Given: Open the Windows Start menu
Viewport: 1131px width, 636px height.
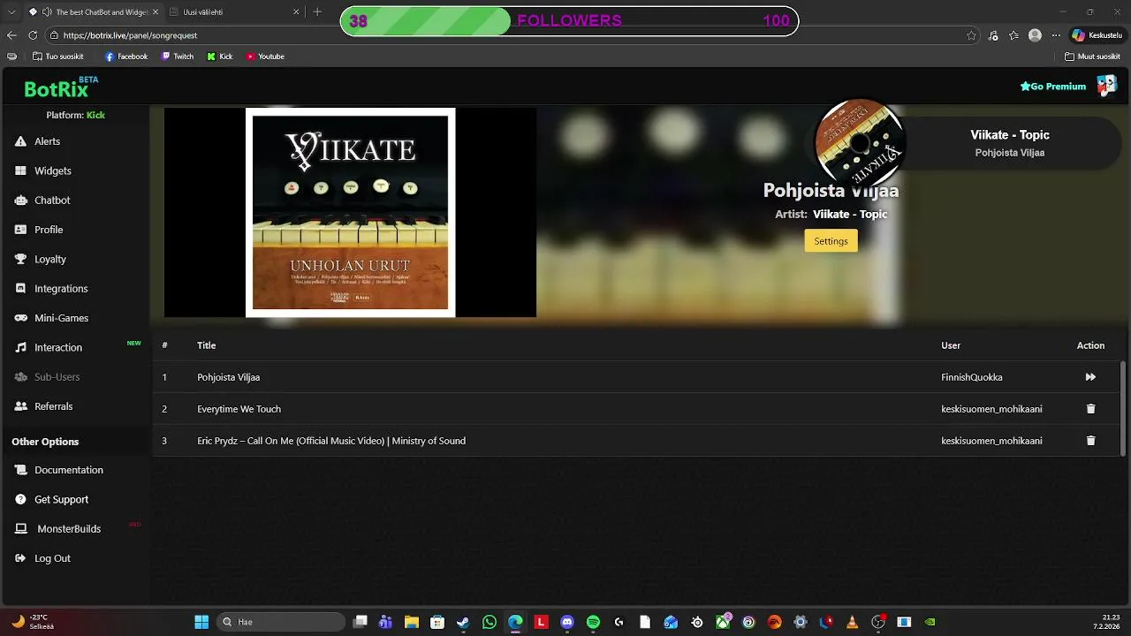Looking at the screenshot, I should (201, 622).
